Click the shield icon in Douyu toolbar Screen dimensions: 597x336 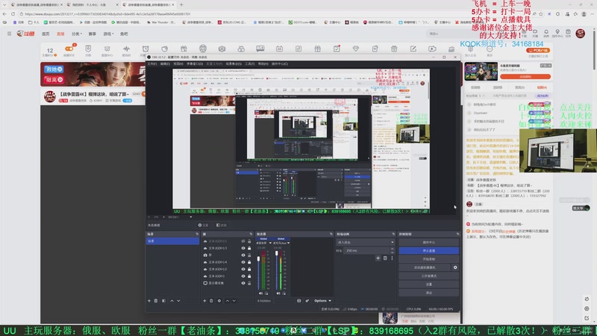click(x=88, y=49)
